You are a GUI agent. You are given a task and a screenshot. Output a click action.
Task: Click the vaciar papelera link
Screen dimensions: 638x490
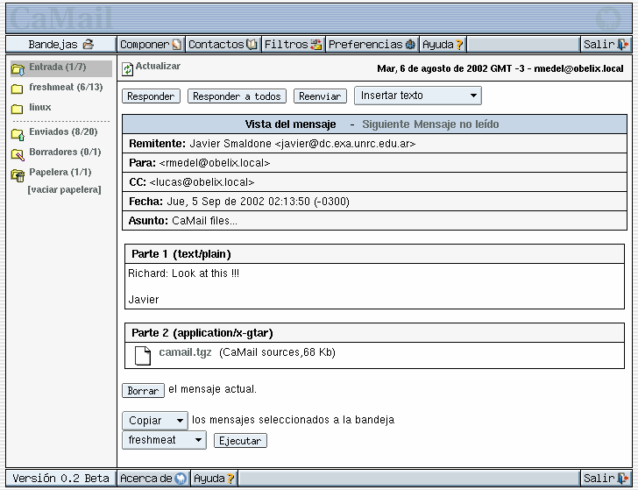64,189
